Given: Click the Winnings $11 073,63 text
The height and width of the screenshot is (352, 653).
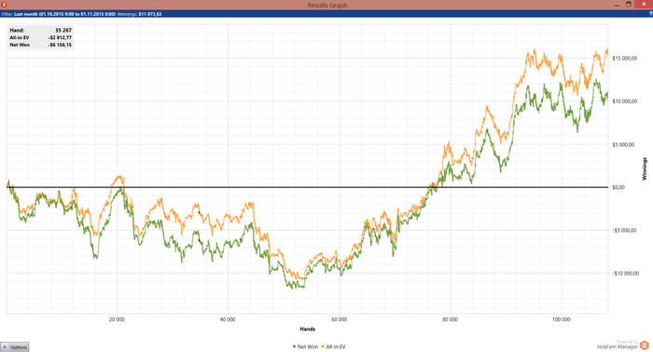Looking at the screenshot, I should [140, 14].
